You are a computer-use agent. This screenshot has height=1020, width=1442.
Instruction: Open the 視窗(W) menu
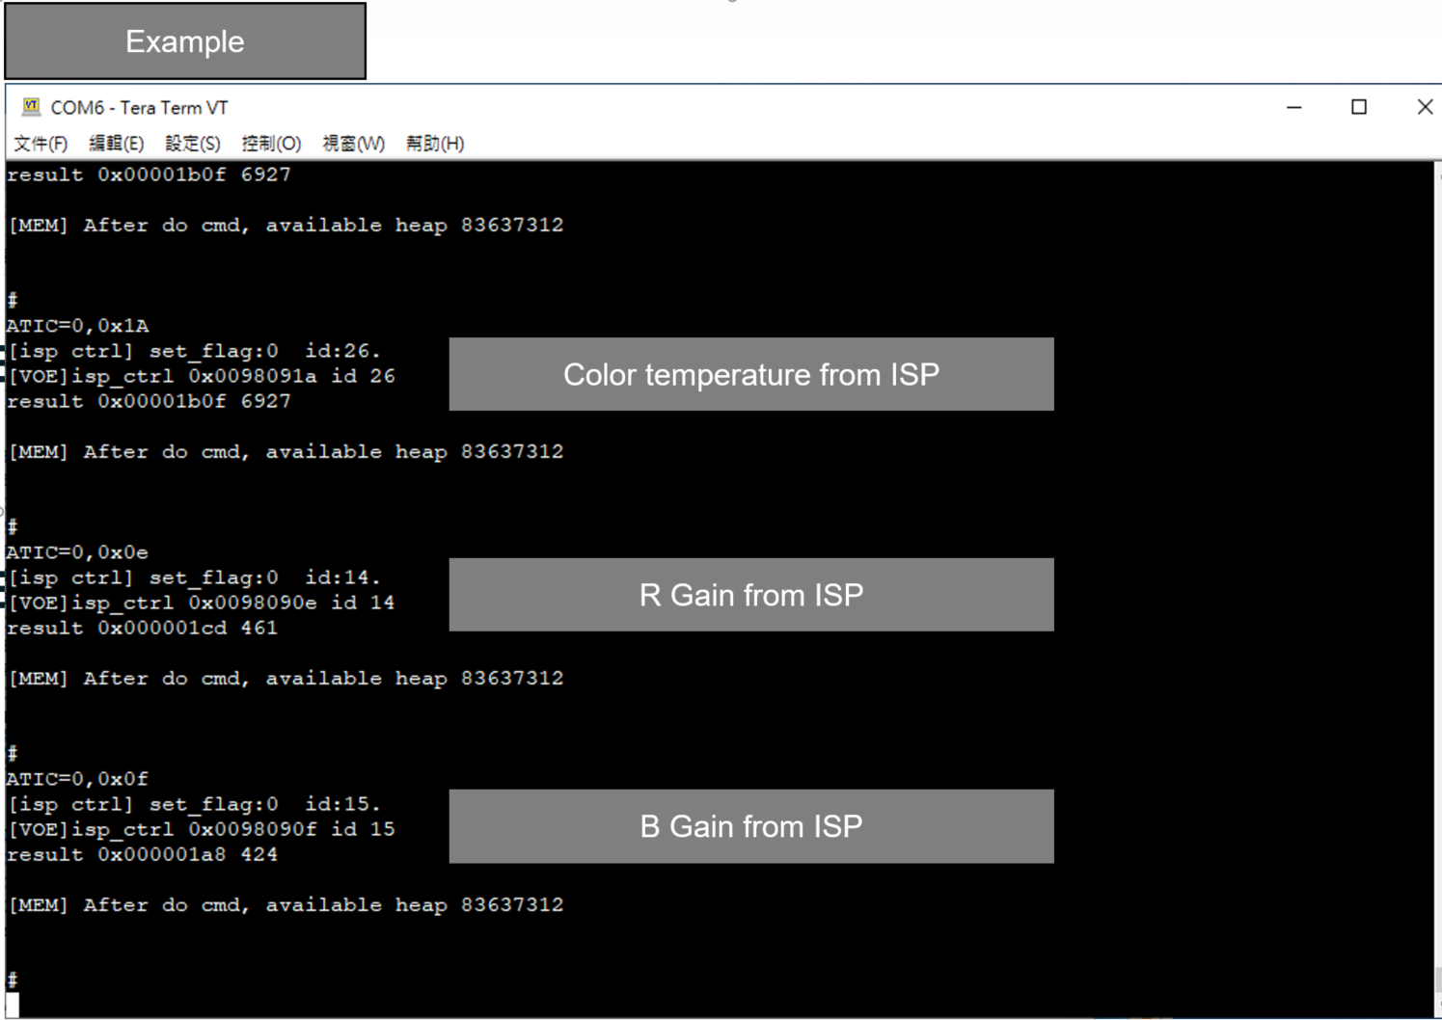[353, 144]
